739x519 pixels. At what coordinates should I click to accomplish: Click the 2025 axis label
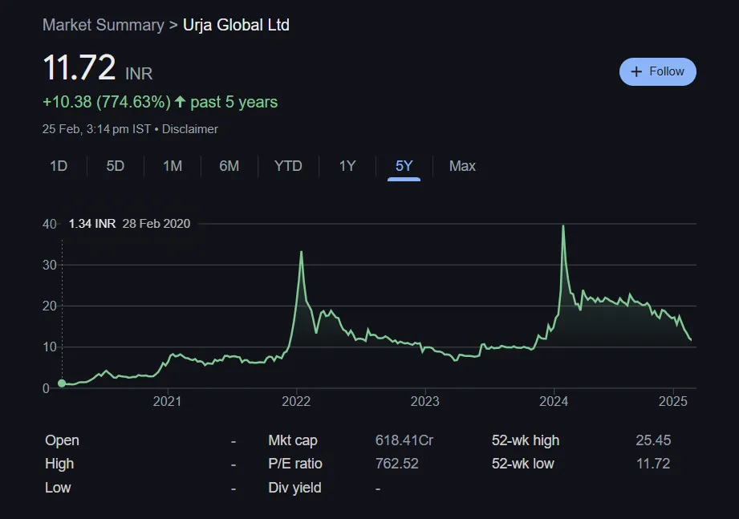coord(673,401)
